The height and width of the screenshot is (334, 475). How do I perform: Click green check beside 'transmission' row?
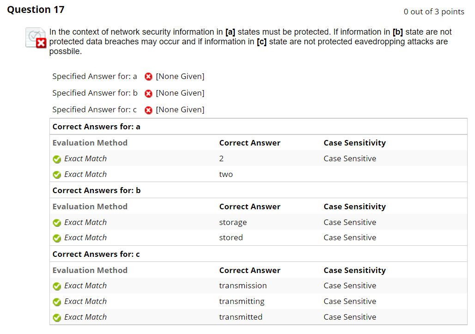(x=57, y=286)
